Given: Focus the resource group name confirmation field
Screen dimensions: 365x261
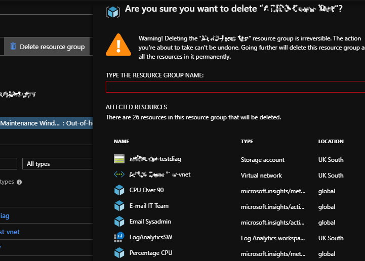Looking at the screenshot, I should point(235,87).
